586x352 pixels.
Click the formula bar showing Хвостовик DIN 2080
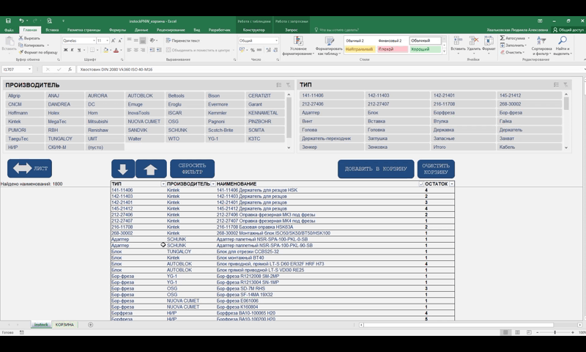329,69
